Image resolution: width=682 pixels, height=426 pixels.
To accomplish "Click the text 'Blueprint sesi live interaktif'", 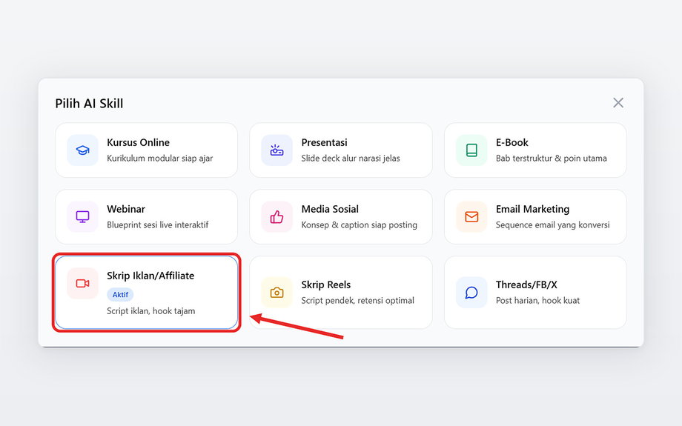I will (157, 224).
